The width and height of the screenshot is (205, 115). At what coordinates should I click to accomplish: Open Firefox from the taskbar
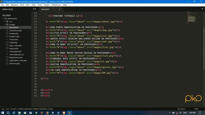[x=47, y=113]
